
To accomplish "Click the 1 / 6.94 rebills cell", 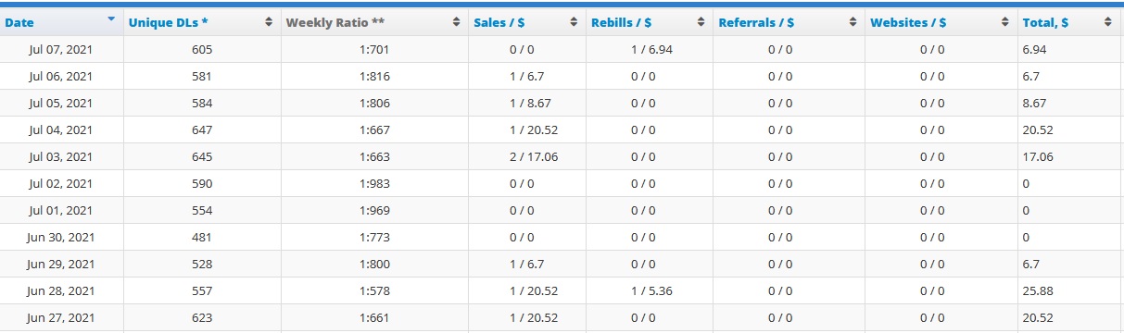I will click(650, 49).
